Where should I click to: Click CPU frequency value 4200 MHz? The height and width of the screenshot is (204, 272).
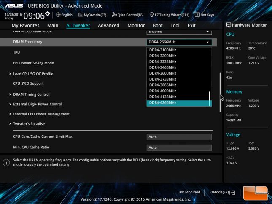click(x=234, y=48)
